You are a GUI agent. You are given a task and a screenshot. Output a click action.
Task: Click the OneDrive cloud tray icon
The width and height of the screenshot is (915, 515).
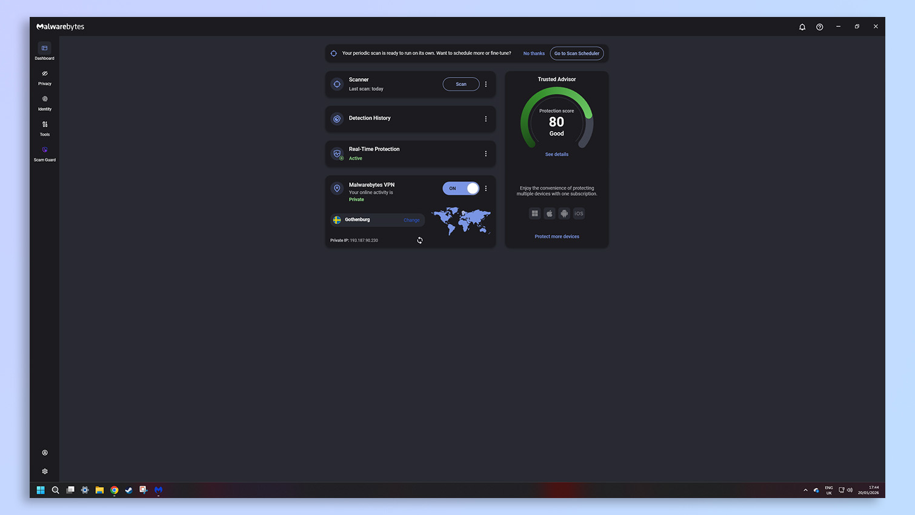tap(816, 490)
